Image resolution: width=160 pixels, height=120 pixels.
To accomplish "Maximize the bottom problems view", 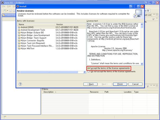I will tap(157, 86).
